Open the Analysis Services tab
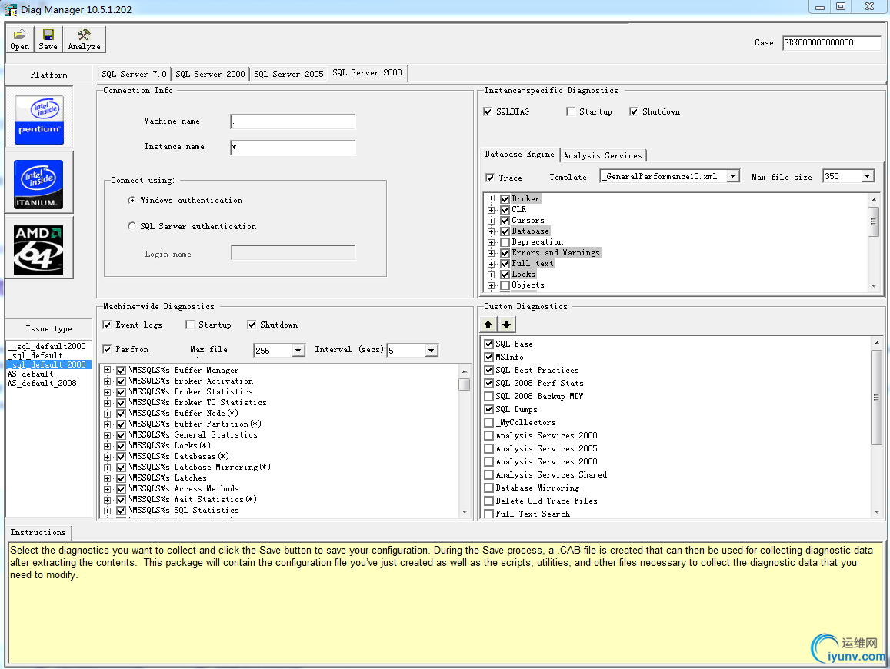This screenshot has height=669, width=890. (603, 155)
